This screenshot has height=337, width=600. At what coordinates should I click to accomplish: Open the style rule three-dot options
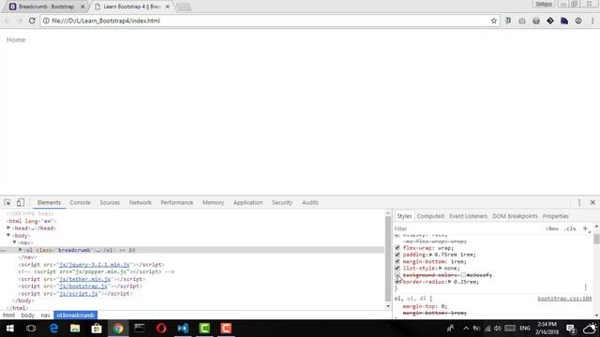coord(585,287)
